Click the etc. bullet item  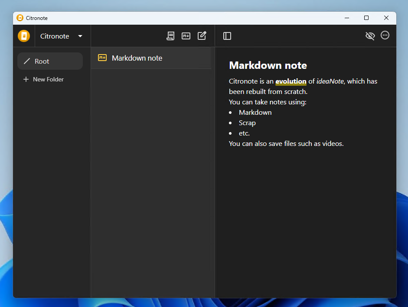pos(244,133)
